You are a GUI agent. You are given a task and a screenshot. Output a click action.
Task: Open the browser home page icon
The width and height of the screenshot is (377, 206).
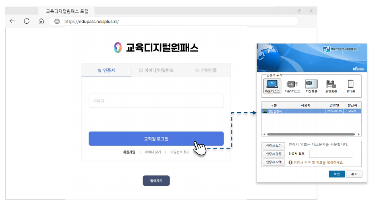(41, 21)
